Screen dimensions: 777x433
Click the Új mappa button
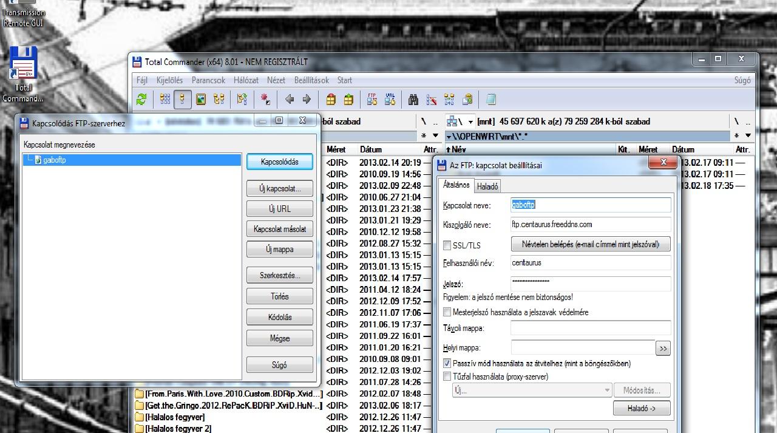280,249
